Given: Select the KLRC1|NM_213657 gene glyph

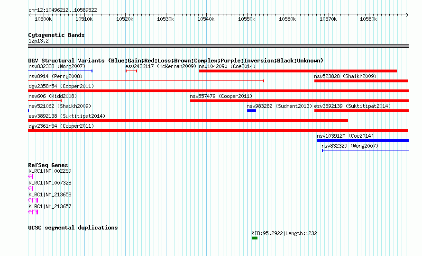Looking at the screenshot, I should [x=33, y=212].
